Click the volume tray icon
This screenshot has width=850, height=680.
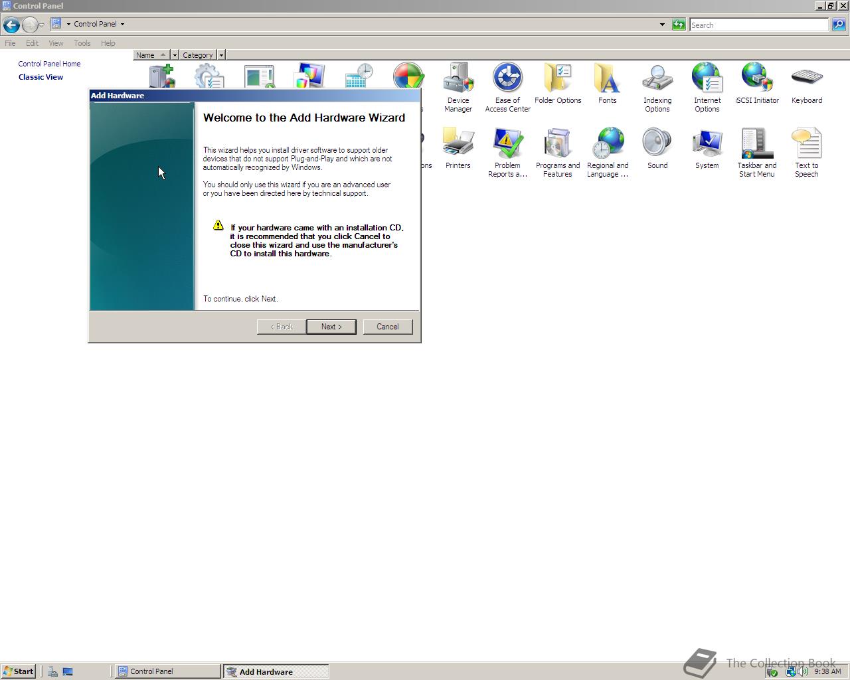pyautogui.click(x=804, y=671)
